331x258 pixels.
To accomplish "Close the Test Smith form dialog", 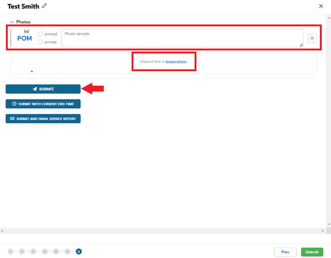I will 321,6.
